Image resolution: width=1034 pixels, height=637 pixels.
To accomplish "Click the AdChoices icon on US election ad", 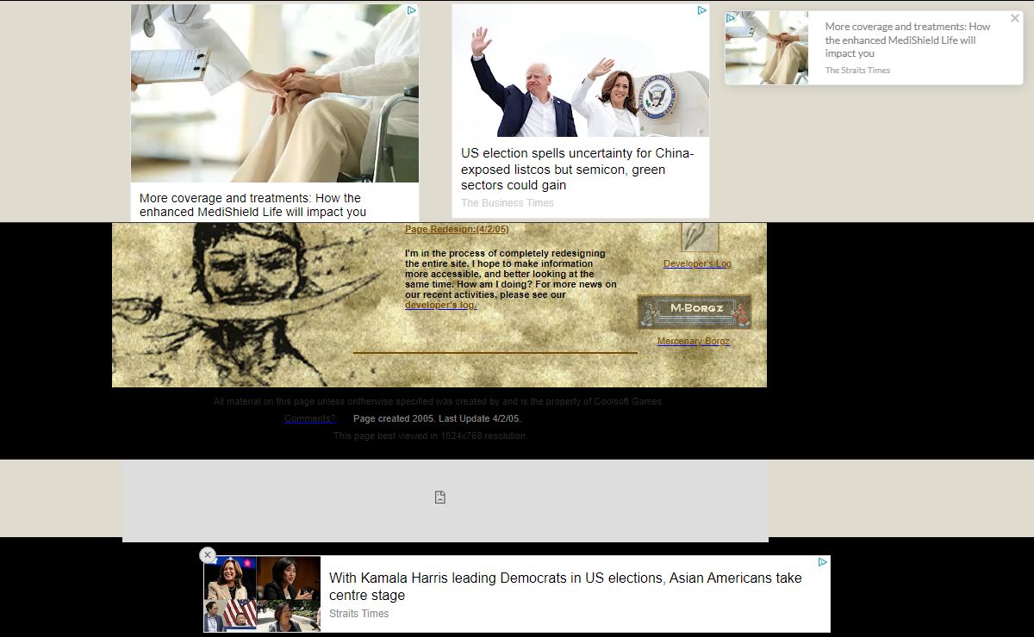I will pos(702,10).
